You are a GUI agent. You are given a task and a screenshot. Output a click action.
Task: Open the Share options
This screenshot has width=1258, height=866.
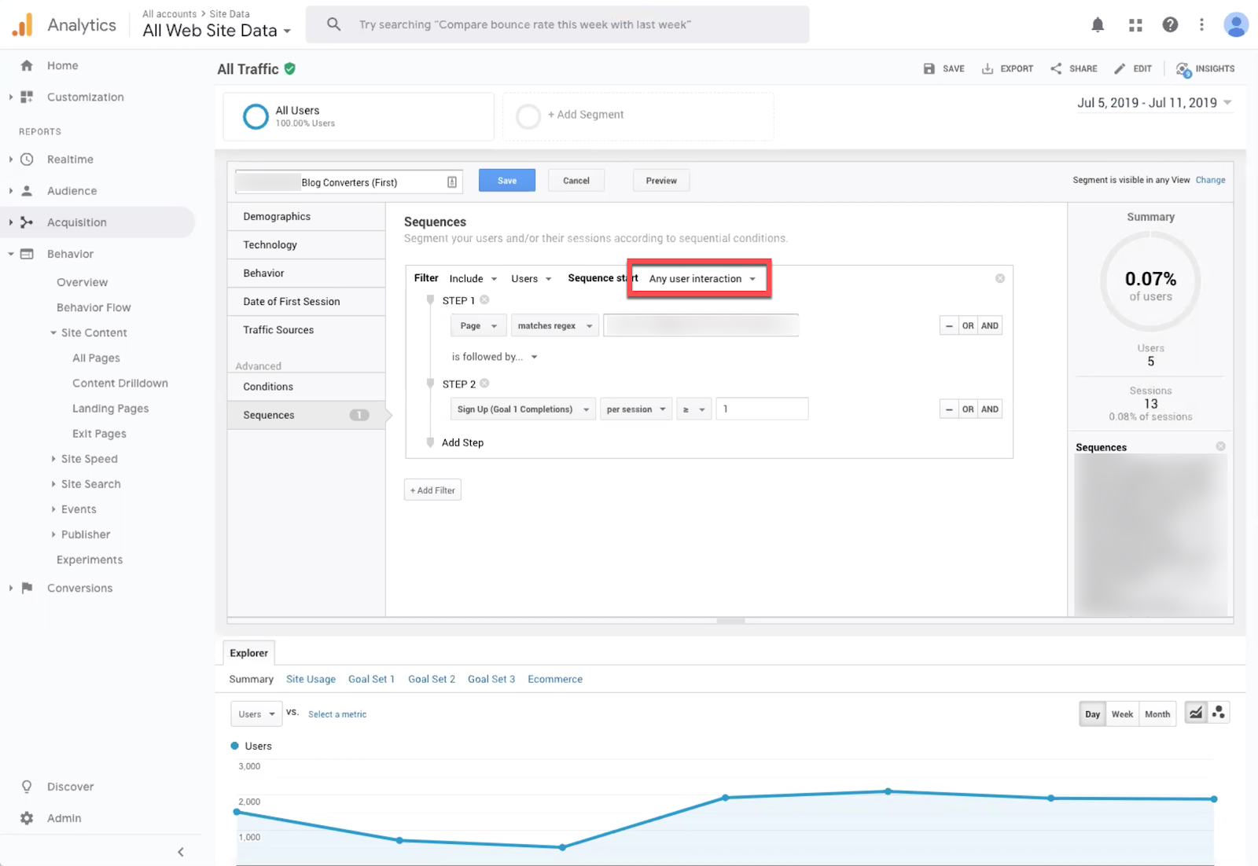click(x=1074, y=68)
